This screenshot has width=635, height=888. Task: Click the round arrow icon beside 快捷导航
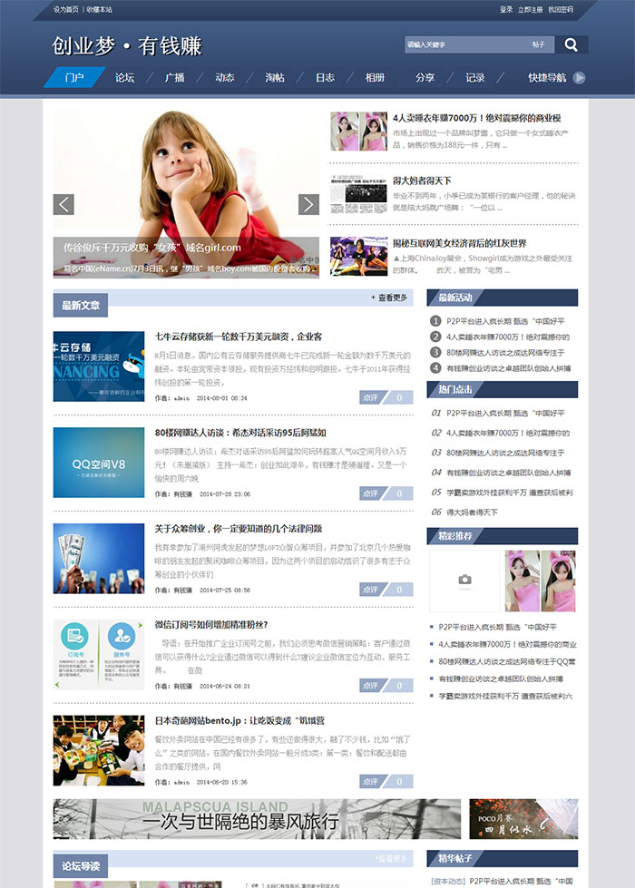(579, 78)
